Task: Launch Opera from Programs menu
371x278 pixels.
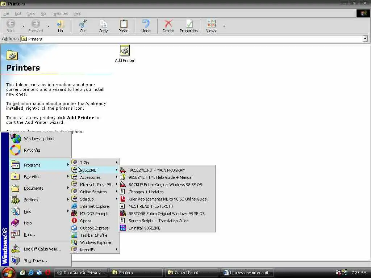Action: [x=95, y=220]
